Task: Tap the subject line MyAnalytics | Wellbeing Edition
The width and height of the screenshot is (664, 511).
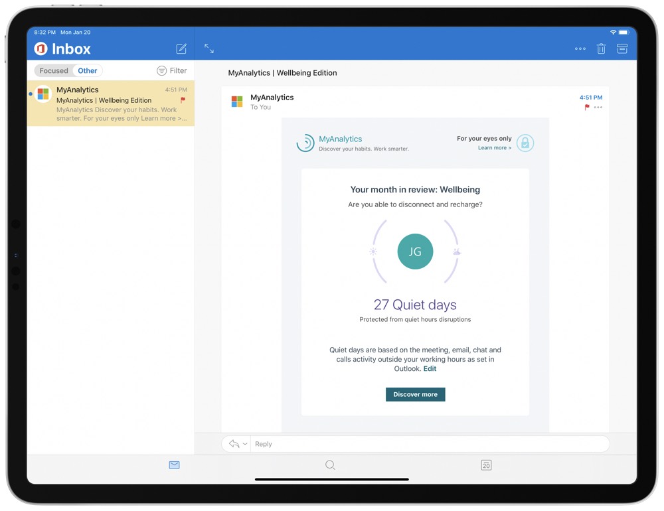Action: 282,73
